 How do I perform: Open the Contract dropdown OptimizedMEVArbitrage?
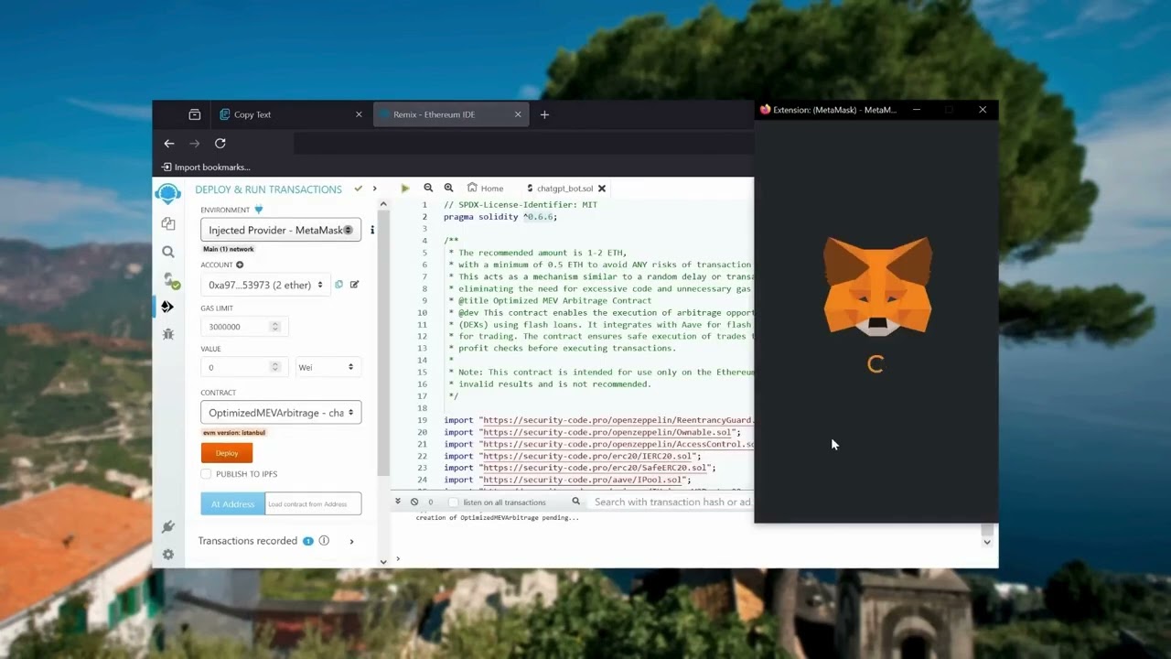coord(281,413)
